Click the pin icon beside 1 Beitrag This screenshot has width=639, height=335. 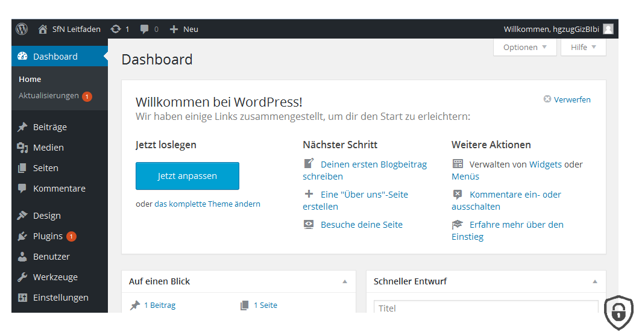pyautogui.click(x=135, y=305)
